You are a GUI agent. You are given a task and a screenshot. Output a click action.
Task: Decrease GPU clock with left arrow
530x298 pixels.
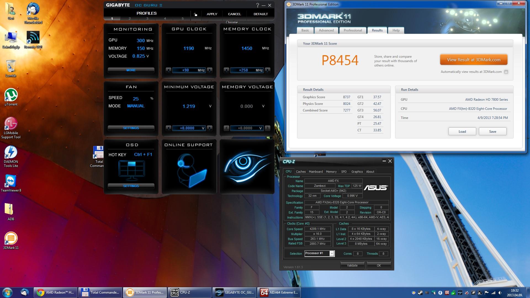click(x=168, y=70)
